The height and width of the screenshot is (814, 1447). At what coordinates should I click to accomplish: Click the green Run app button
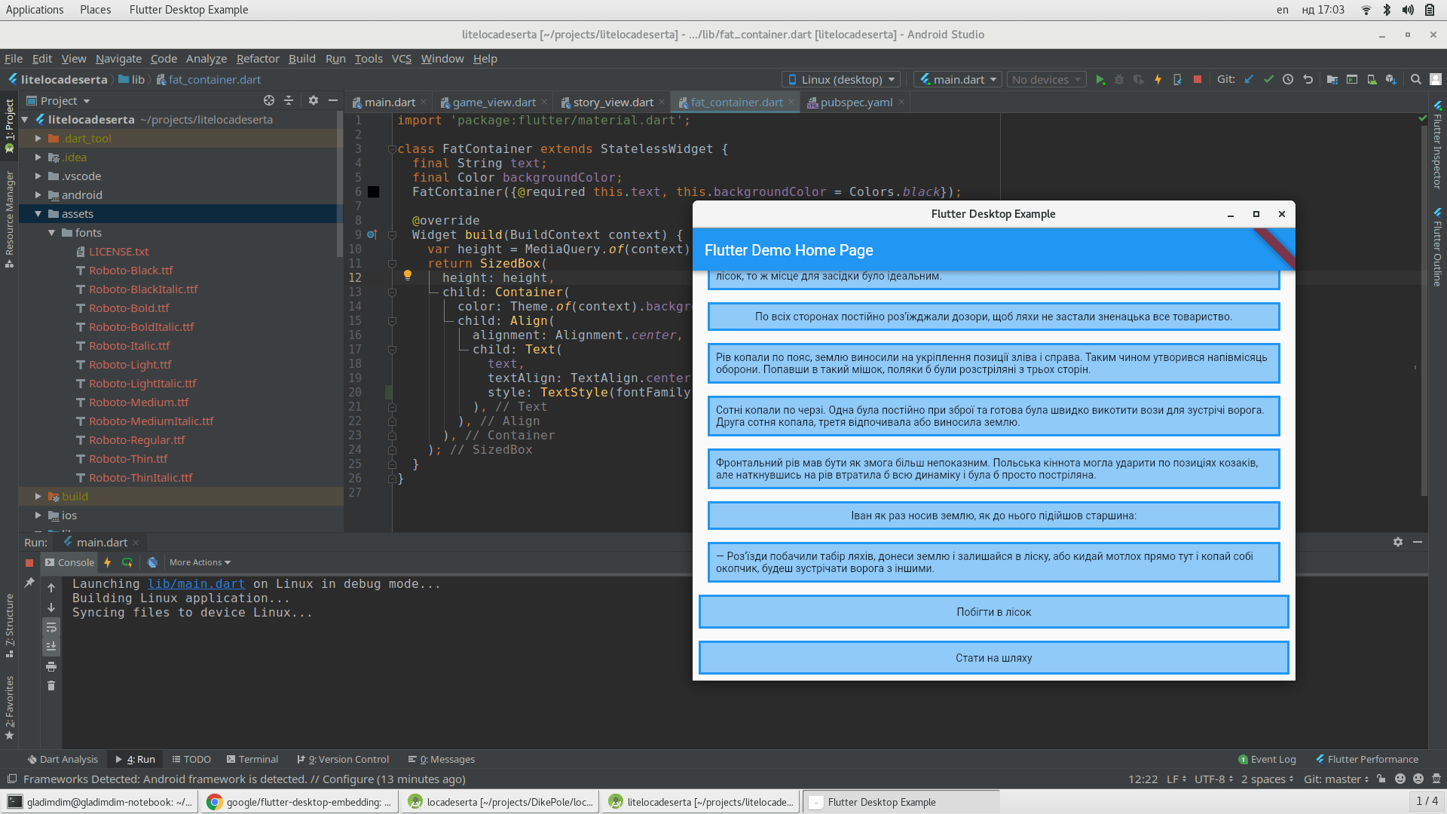pos(1100,79)
